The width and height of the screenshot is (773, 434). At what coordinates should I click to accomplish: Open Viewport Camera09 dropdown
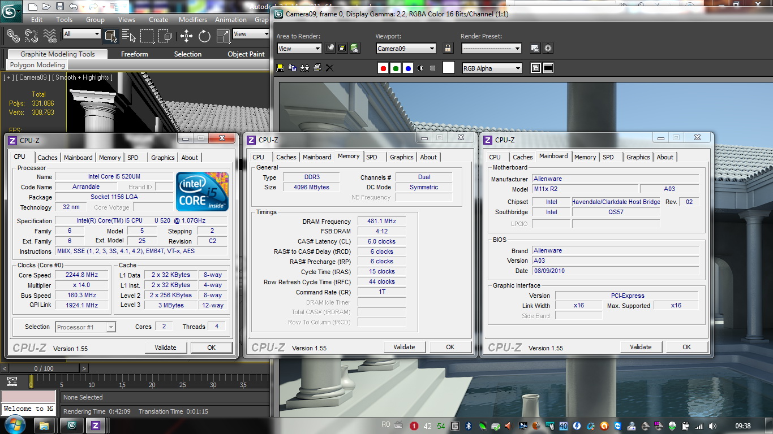pyautogui.click(x=406, y=49)
